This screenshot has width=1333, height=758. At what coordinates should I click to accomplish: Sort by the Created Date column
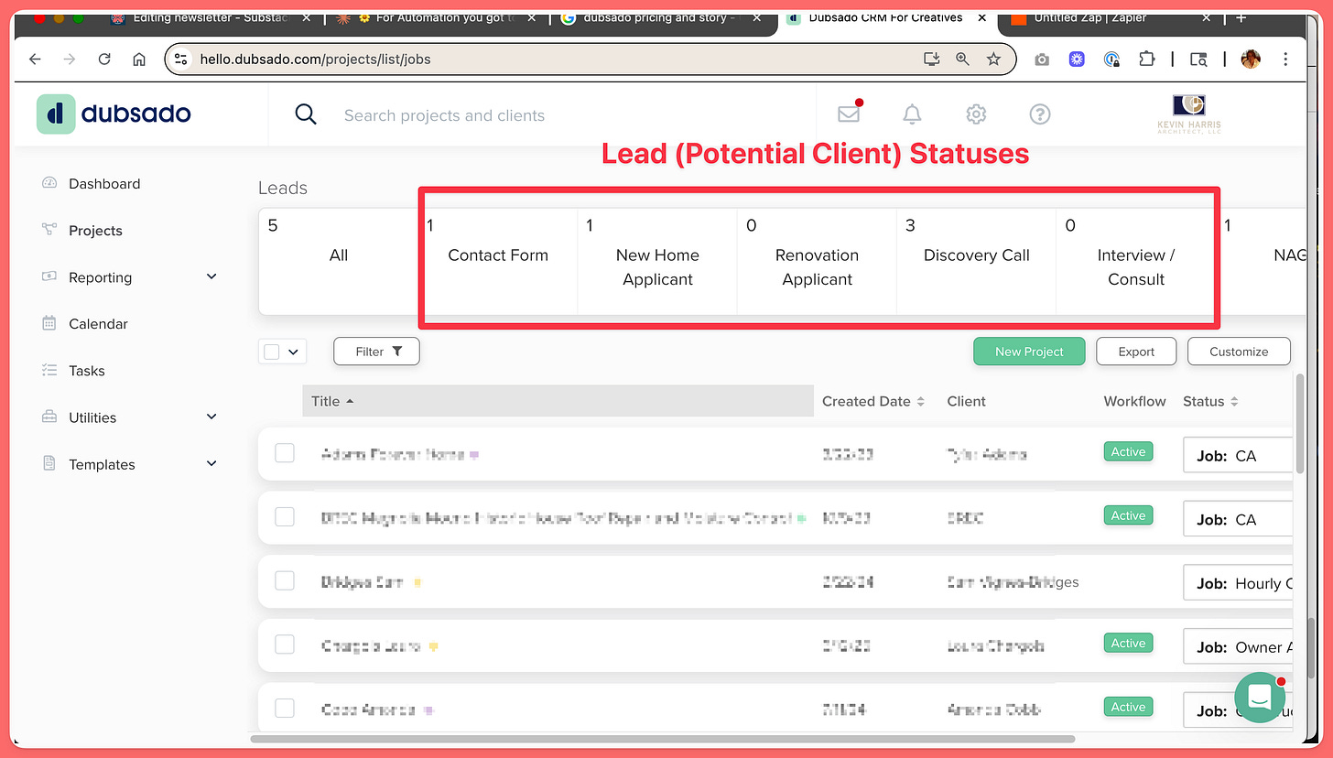(x=873, y=401)
